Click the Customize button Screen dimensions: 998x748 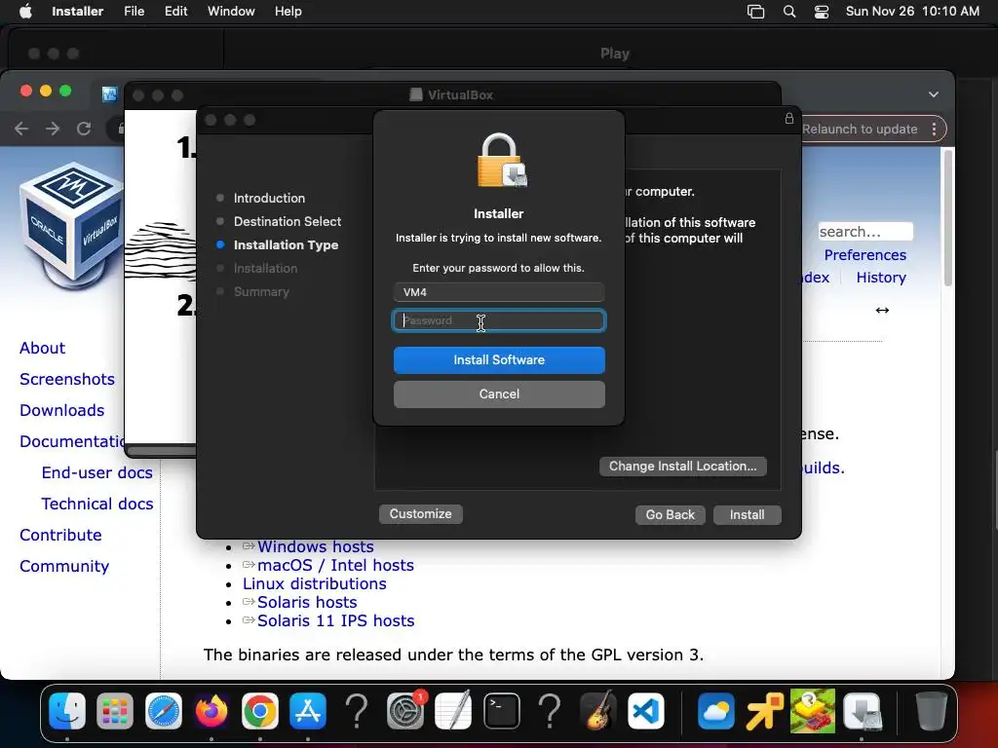click(x=421, y=514)
